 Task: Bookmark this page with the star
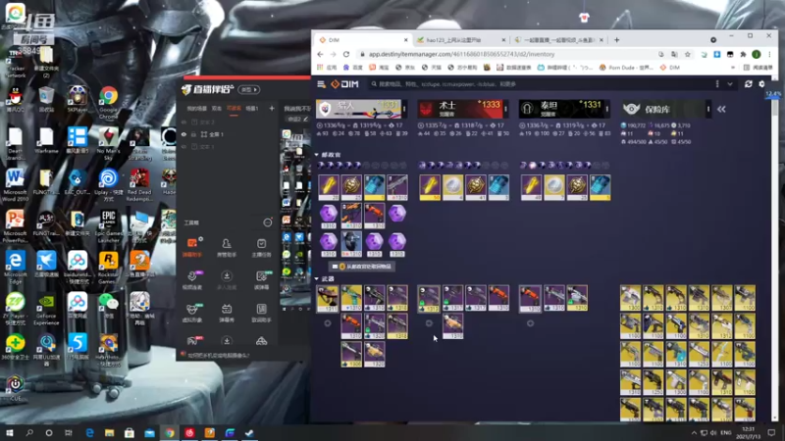point(688,54)
